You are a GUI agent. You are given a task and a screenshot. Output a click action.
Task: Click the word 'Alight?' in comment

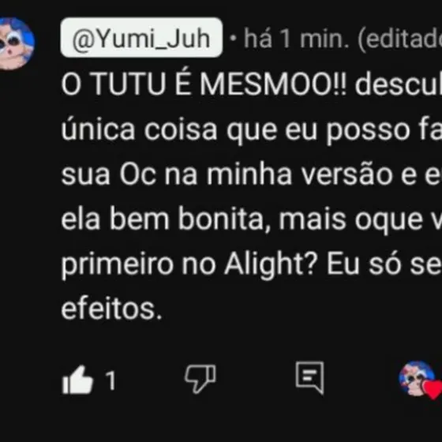coord(271,264)
